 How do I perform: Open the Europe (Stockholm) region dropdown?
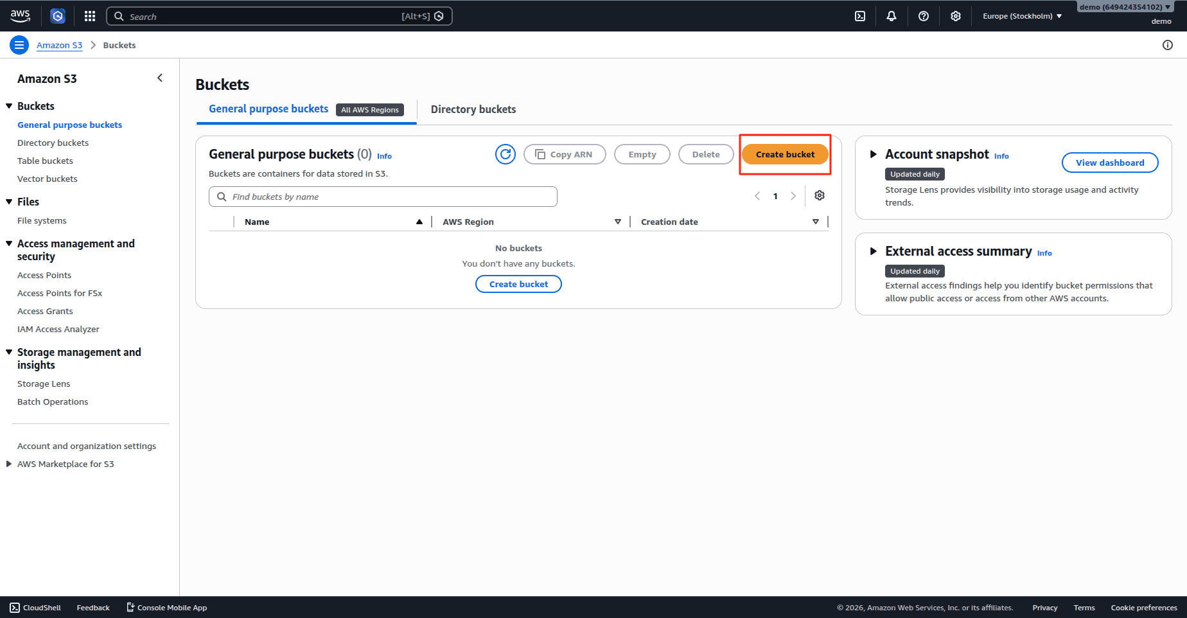tap(1022, 16)
